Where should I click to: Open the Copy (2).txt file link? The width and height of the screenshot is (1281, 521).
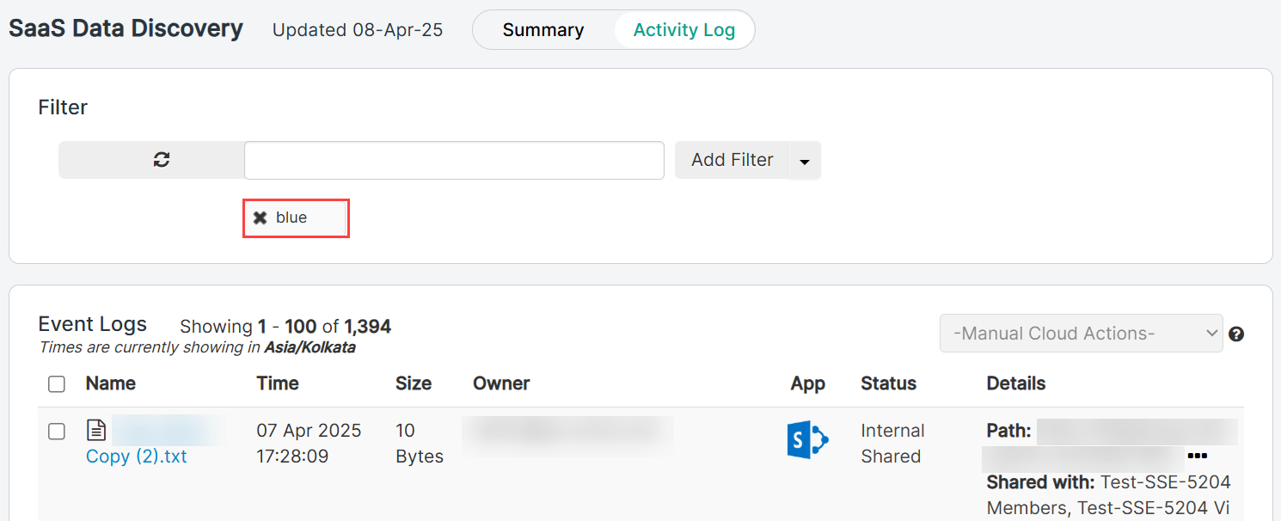[x=137, y=457]
